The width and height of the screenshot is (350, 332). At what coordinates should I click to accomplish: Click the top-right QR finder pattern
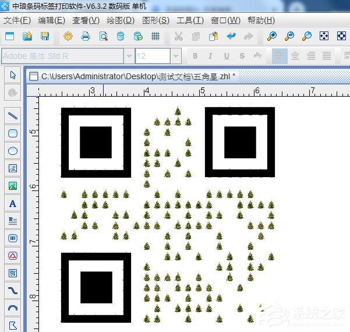(240, 142)
